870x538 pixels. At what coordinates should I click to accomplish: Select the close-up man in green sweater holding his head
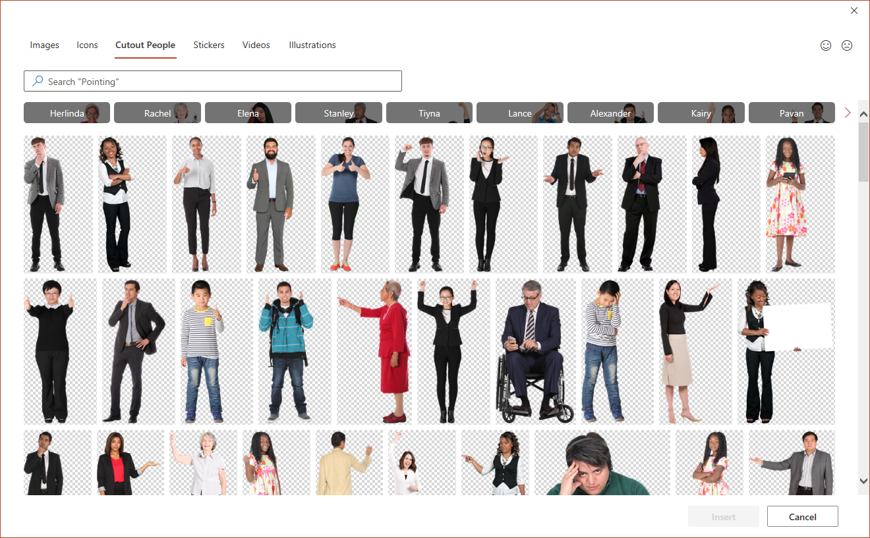click(x=602, y=462)
